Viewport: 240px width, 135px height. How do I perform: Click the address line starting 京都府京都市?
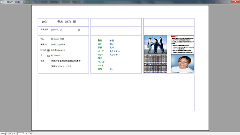(x=66, y=61)
